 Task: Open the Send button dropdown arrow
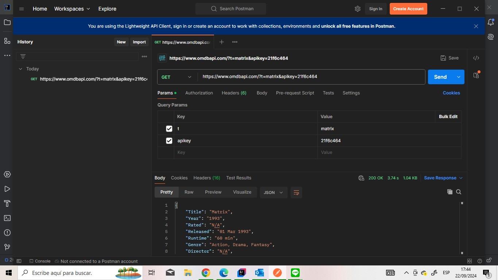459,77
